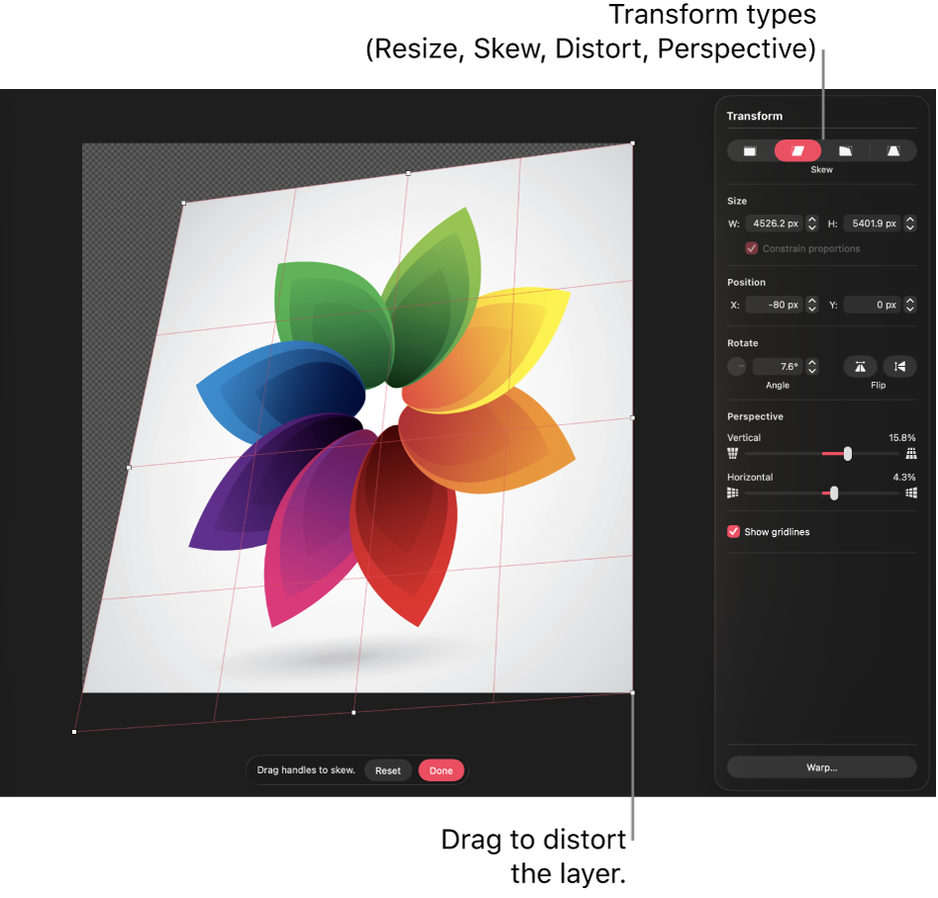The width and height of the screenshot is (938, 898).
Task: Uncheck Constrain proportions
Action: [x=751, y=248]
